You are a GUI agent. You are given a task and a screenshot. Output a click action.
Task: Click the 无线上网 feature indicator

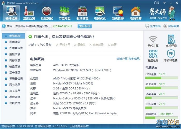pos(63,45)
